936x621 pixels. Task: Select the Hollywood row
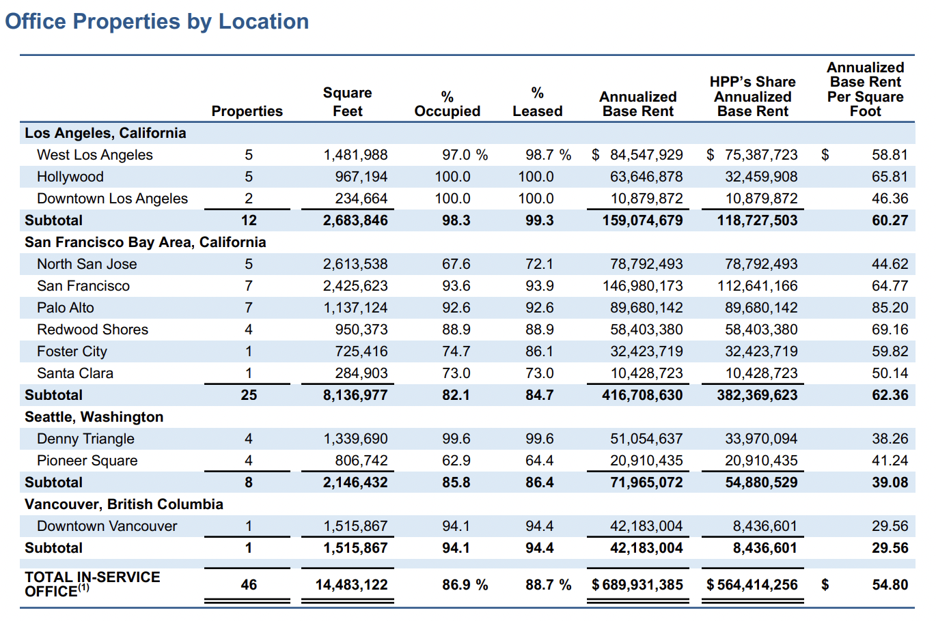[x=68, y=177]
